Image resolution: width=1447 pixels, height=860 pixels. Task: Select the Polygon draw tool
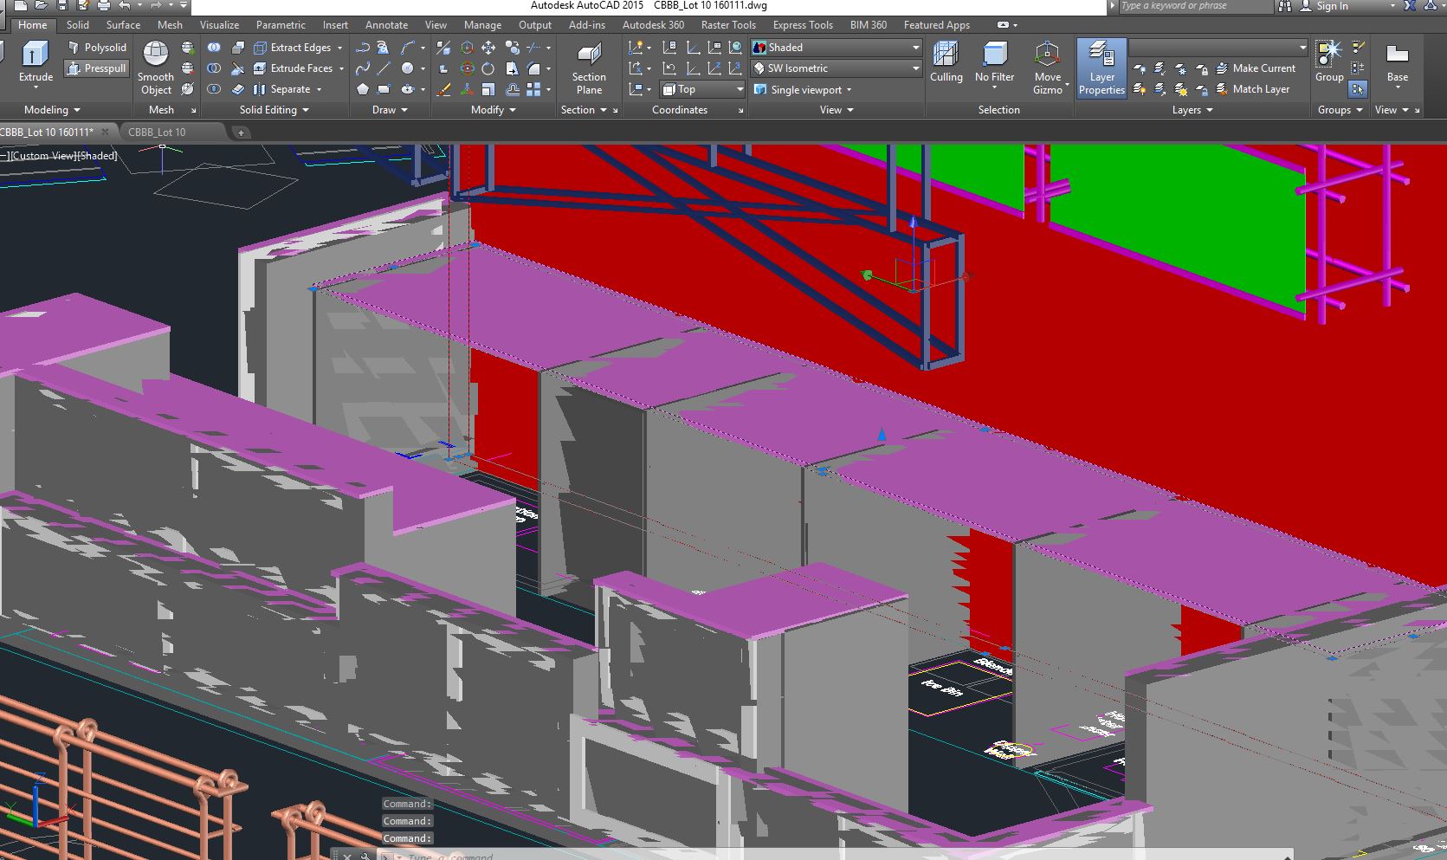point(363,89)
